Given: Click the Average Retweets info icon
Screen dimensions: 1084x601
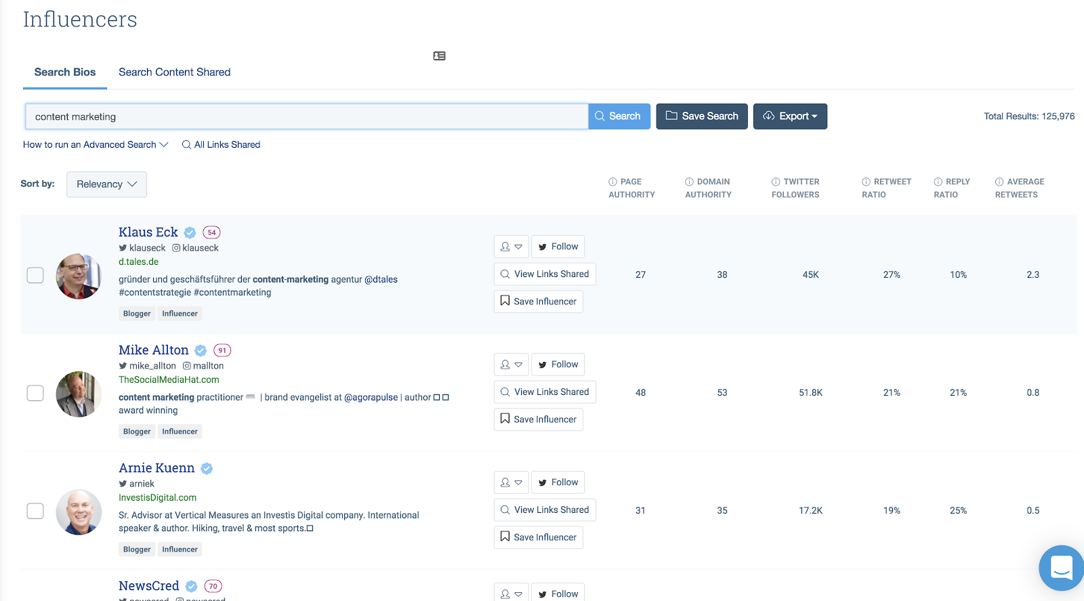Looking at the screenshot, I should click(x=999, y=182).
